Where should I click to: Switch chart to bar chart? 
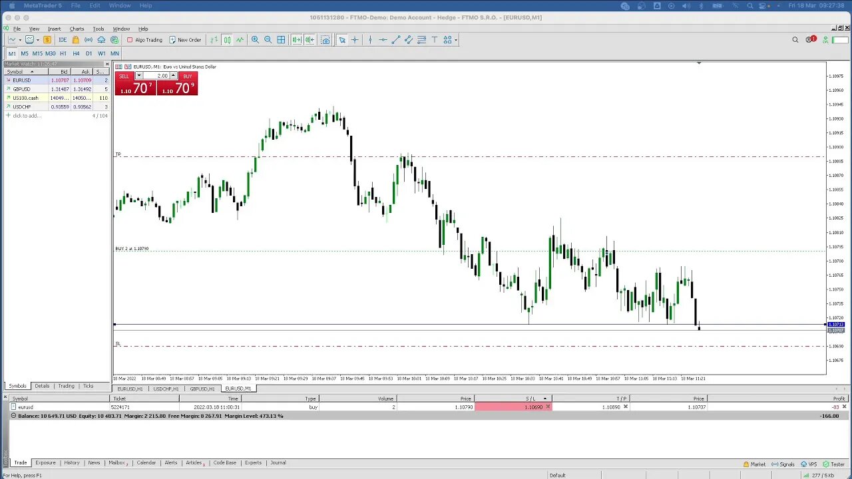pyautogui.click(x=214, y=40)
